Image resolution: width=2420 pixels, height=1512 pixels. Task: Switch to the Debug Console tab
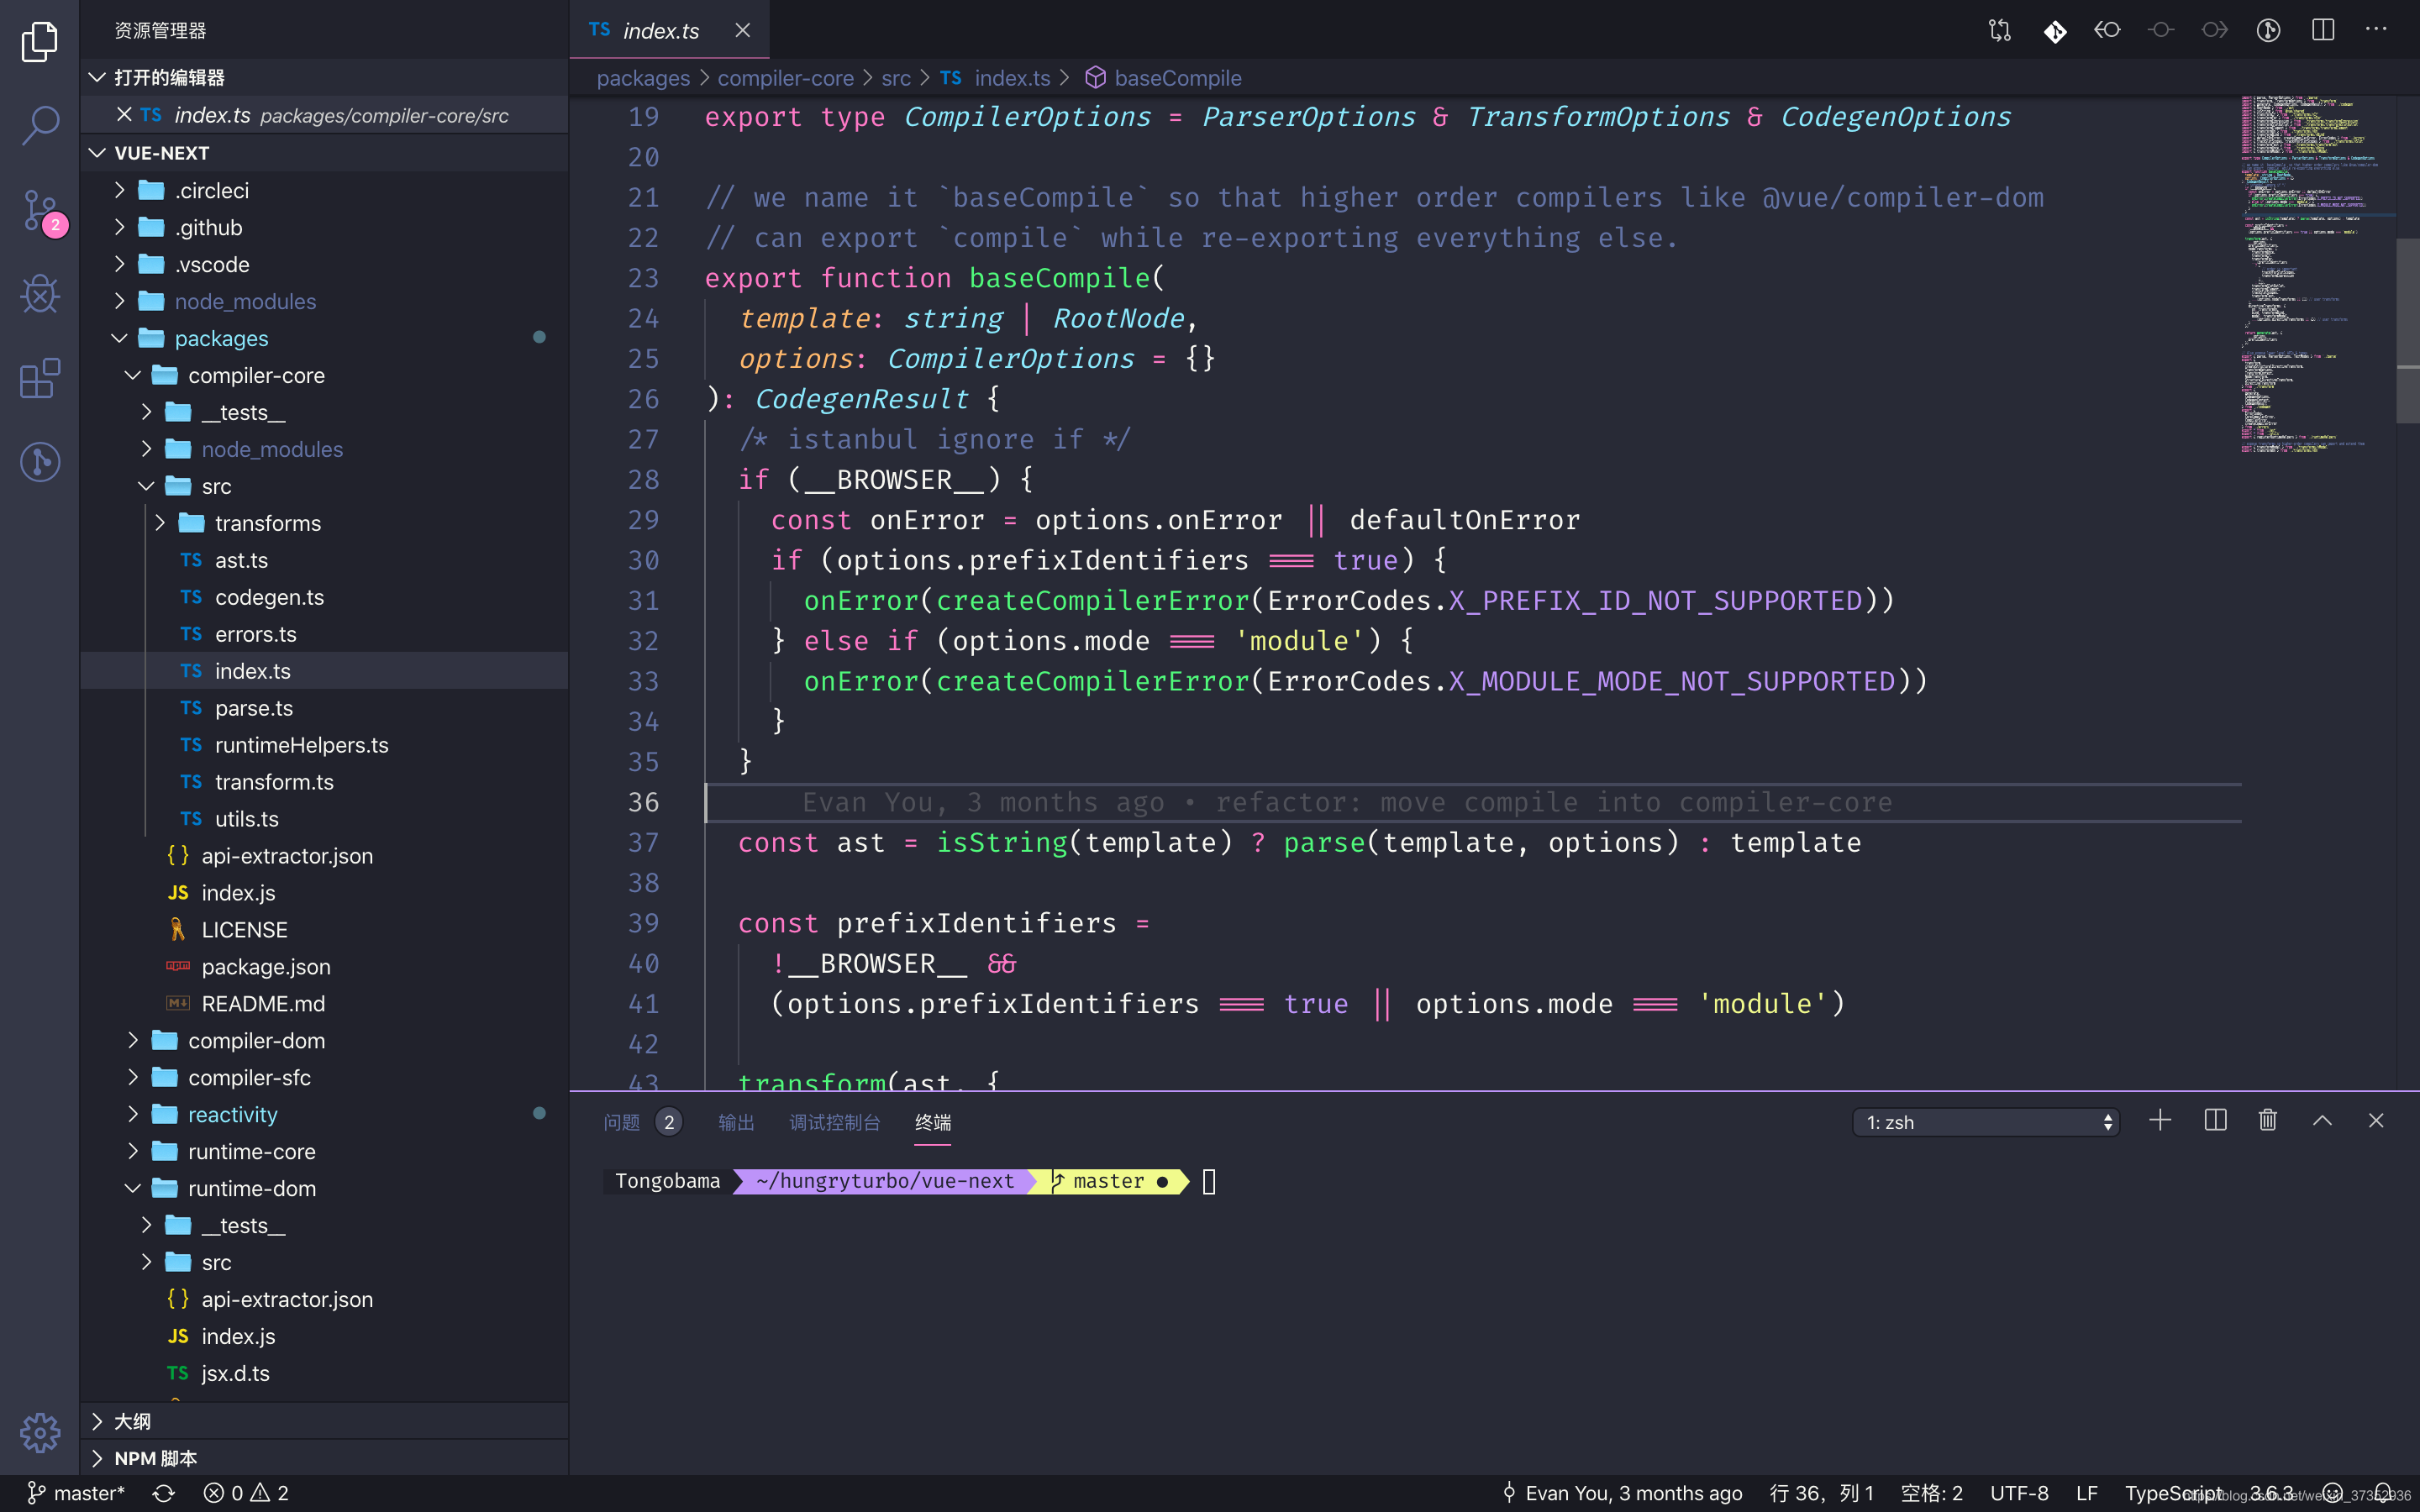pos(834,1122)
